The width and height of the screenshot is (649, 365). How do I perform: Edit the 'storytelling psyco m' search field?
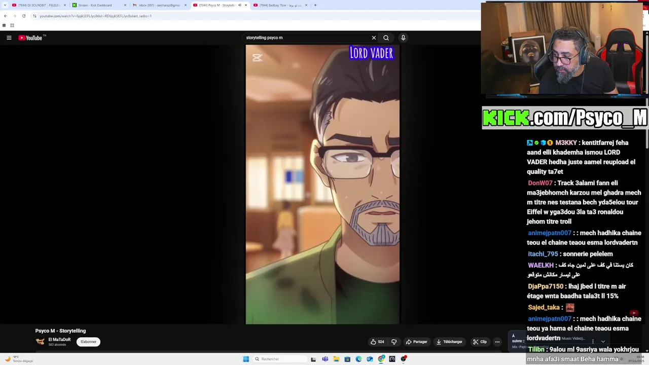coord(307,38)
